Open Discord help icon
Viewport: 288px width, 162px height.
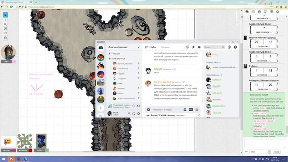pyautogui.click(x=235, y=47)
